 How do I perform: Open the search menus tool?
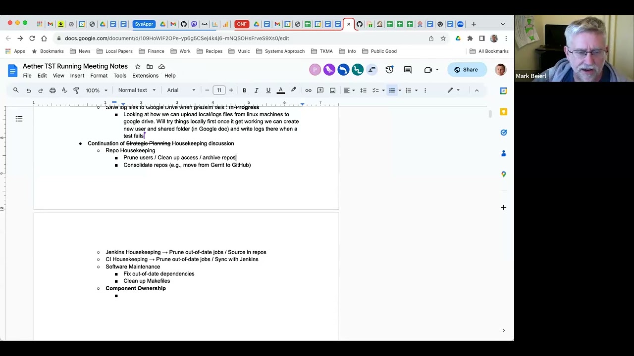pyautogui.click(x=16, y=90)
